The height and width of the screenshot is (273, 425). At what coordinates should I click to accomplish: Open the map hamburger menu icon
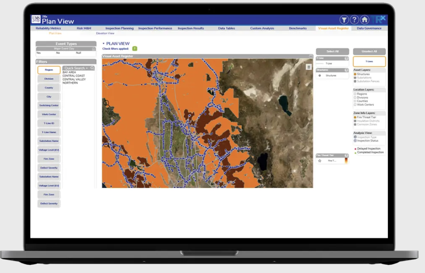click(x=309, y=67)
